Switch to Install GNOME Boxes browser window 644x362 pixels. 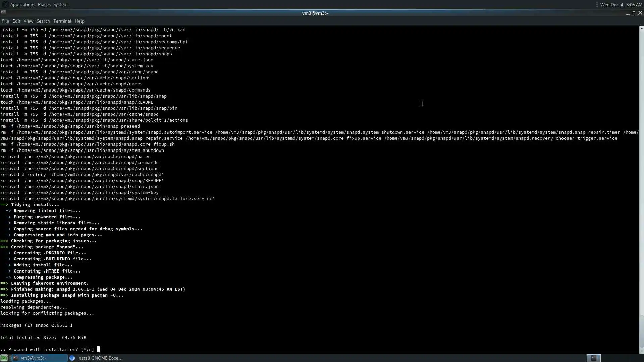tap(100, 358)
